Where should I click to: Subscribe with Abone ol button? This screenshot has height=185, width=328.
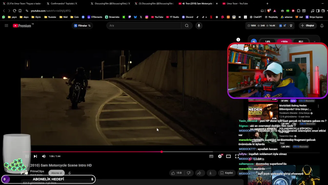(56, 173)
